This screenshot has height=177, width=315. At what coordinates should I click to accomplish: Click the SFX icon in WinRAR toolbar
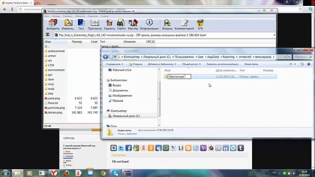coord(200,25)
